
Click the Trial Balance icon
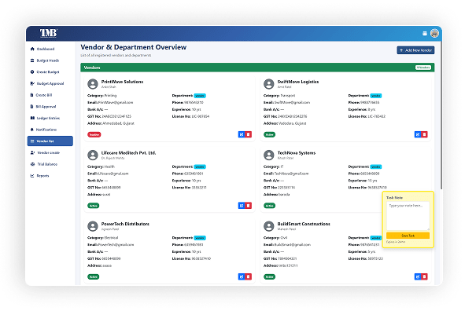[32, 164]
